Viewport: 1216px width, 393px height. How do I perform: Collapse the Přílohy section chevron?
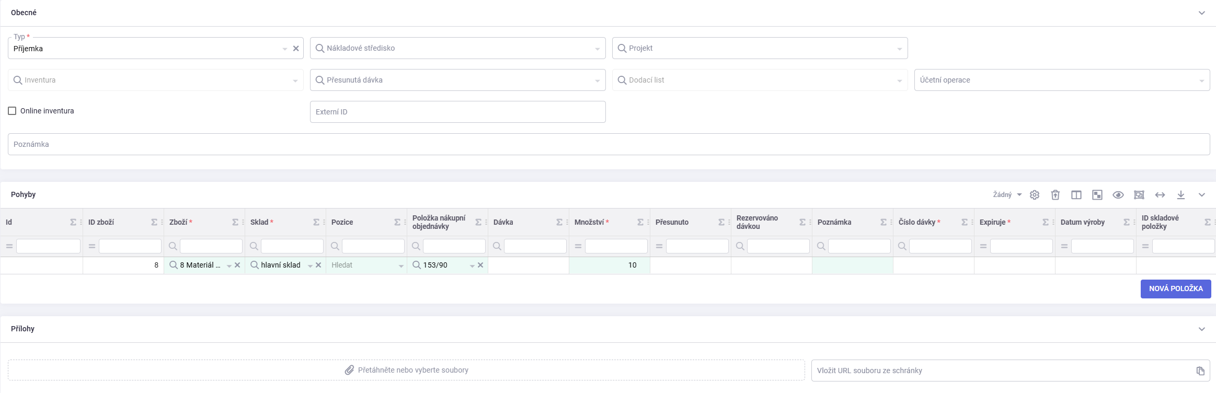point(1202,329)
